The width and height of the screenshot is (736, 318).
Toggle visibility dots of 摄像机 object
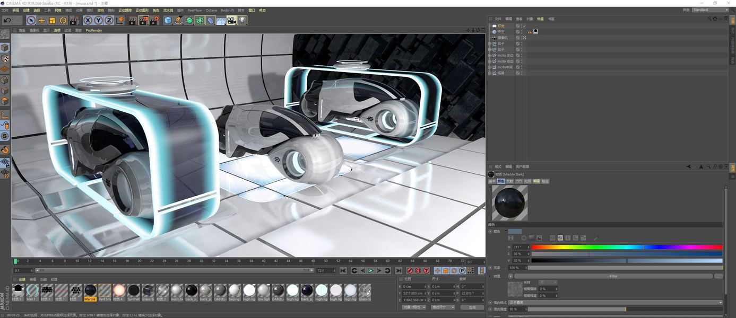click(522, 38)
